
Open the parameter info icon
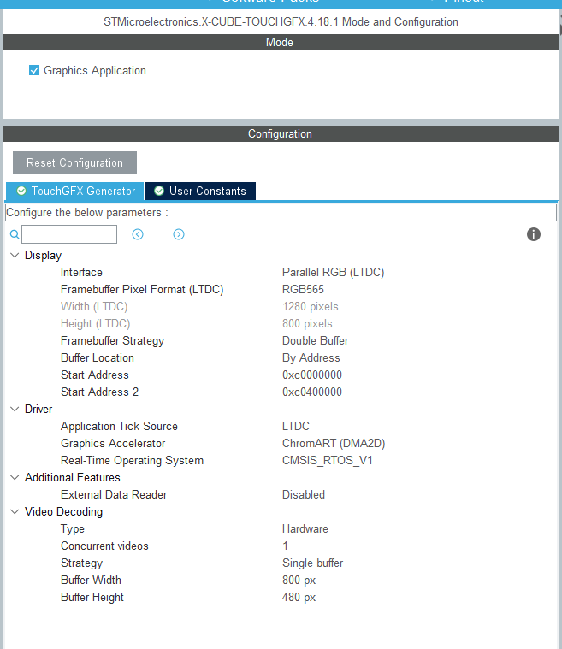pyautogui.click(x=534, y=234)
